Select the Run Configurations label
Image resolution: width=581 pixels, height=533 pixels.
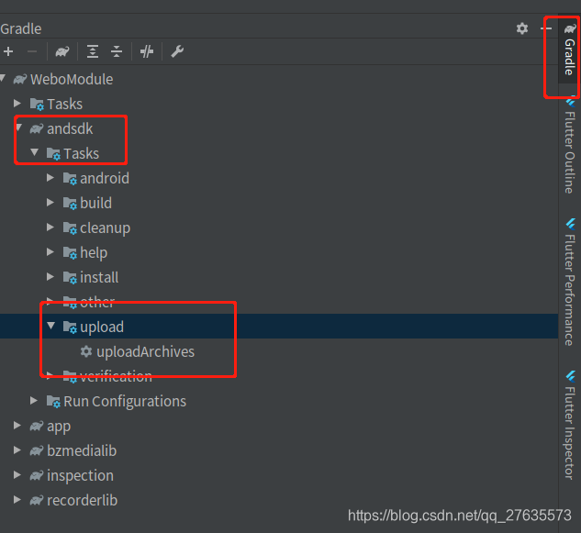click(x=125, y=402)
